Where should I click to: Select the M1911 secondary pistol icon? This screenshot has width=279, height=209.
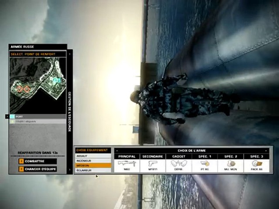153,163
